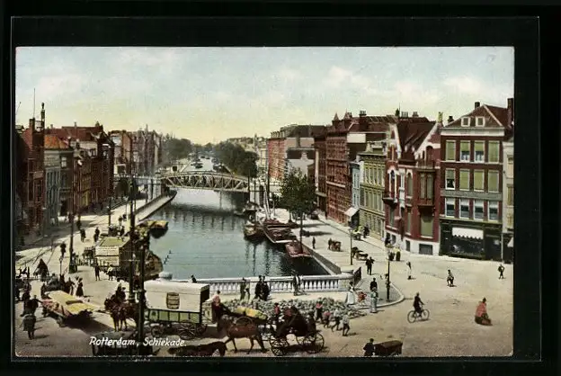The width and height of the screenshot is (561, 376).
Task: Click the brown horse pulling the carriage
Action: click(242, 330)
